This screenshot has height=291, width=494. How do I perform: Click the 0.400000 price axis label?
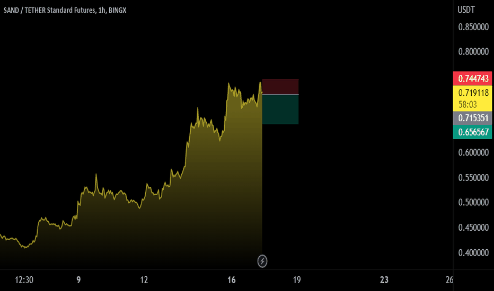473,252
